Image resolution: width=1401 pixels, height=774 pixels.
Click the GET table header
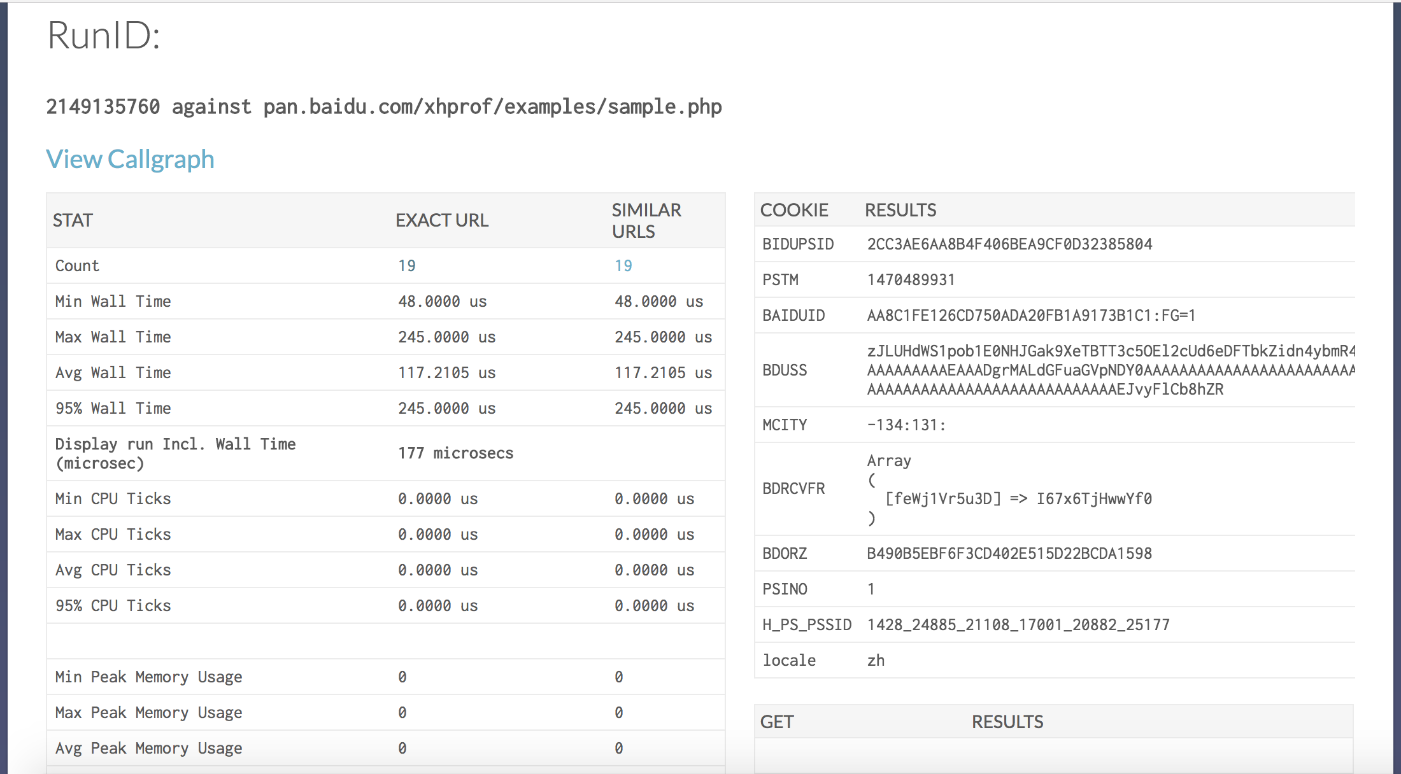776,722
